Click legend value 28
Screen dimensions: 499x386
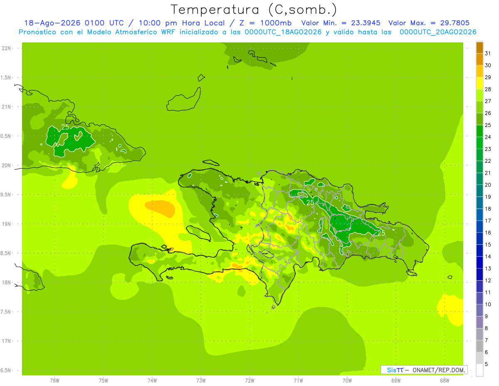pyautogui.click(x=488, y=89)
